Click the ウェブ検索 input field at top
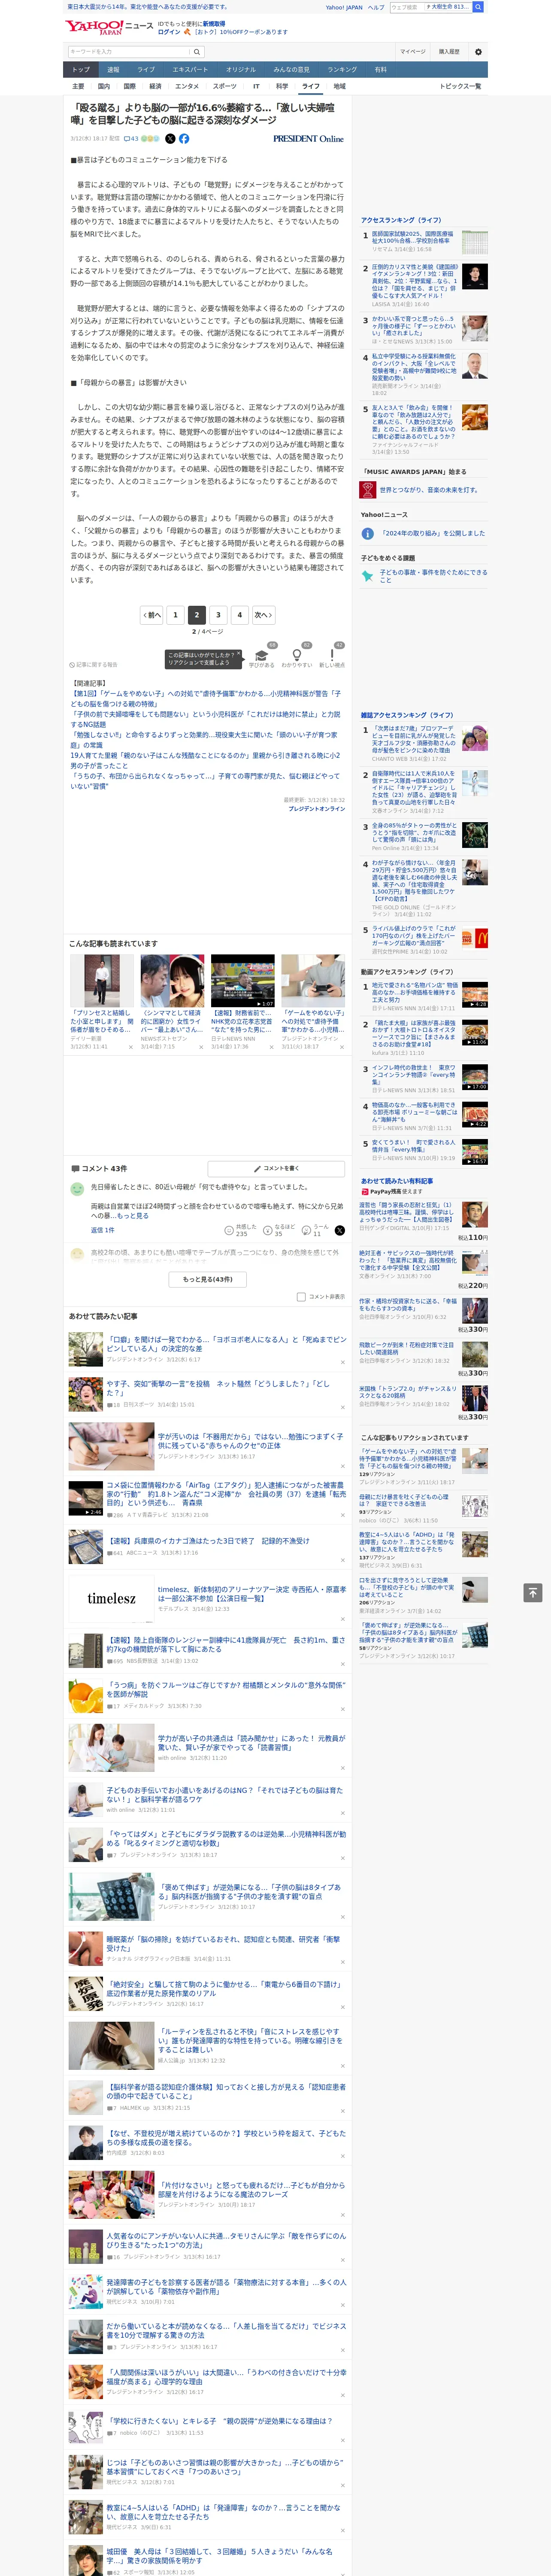The image size is (551, 2576). coord(406,7)
